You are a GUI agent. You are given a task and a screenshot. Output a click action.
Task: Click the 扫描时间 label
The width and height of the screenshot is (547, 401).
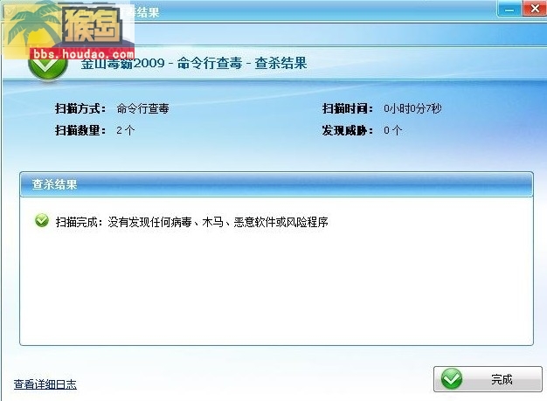pyautogui.click(x=348, y=108)
